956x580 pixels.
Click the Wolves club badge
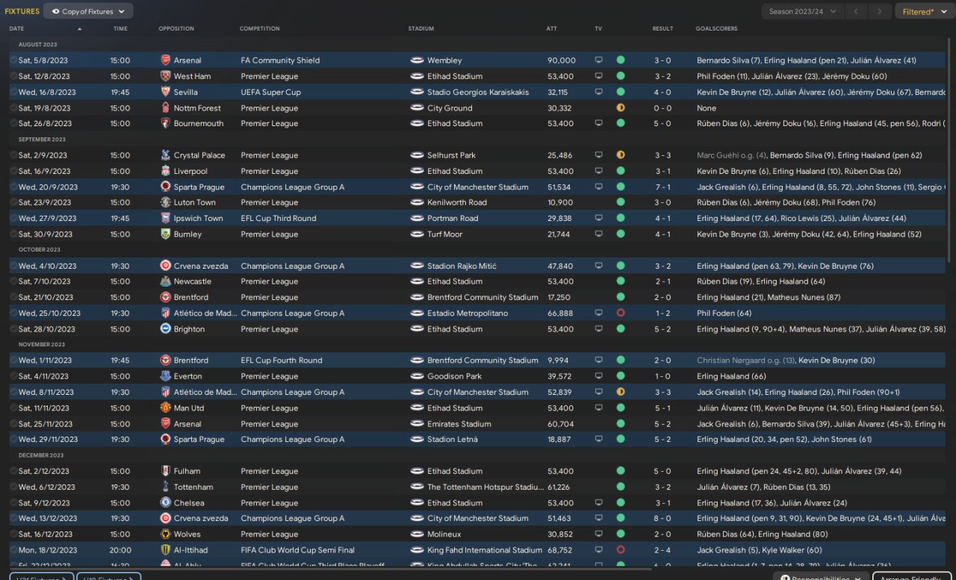(166, 534)
